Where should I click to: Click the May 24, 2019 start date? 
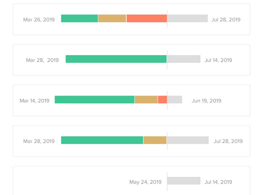pyautogui.click(x=146, y=182)
